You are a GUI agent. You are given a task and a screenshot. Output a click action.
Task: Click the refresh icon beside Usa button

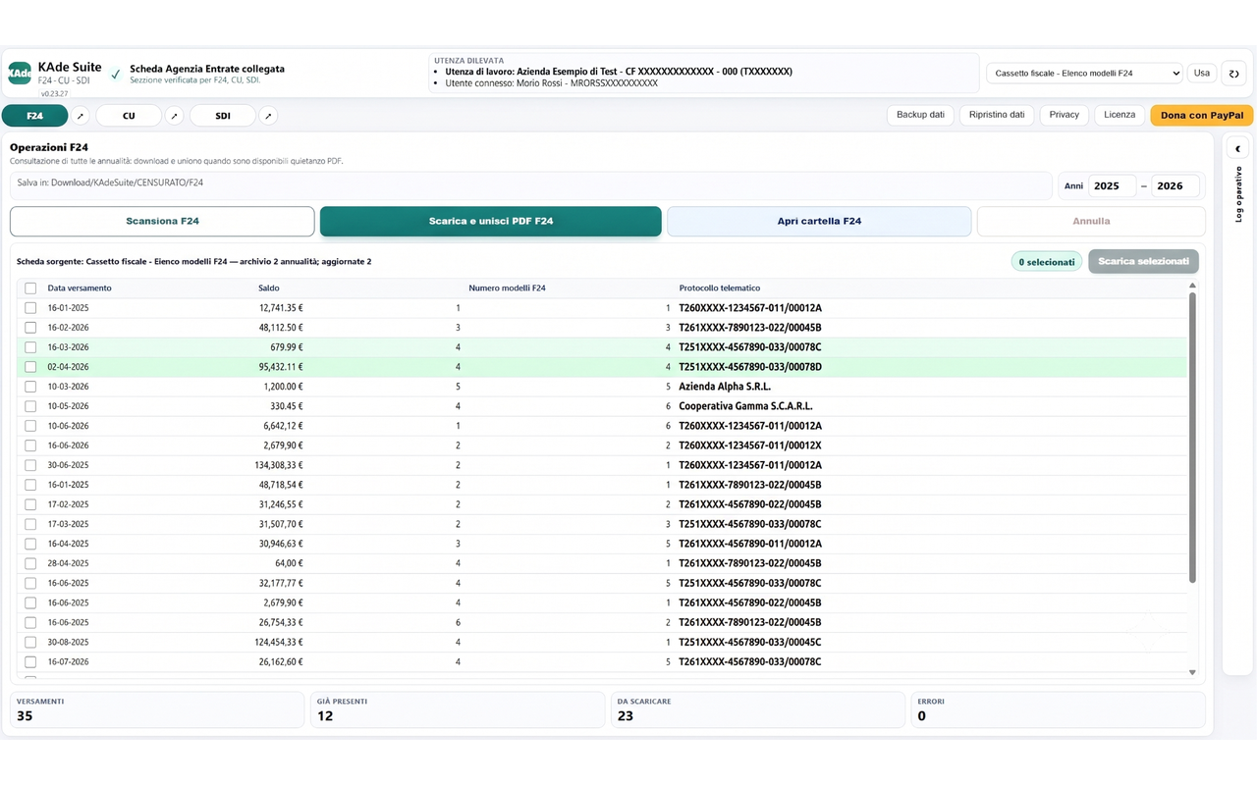coord(1234,74)
